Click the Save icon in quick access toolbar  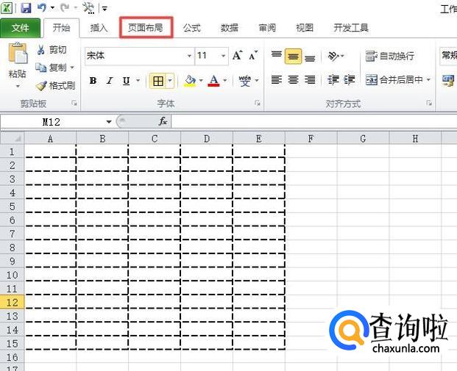click(x=26, y=8)
